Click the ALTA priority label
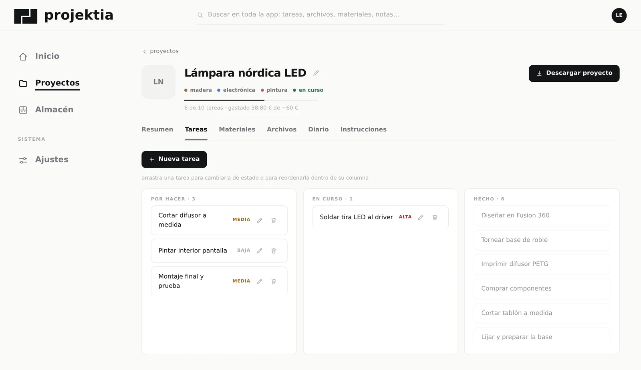The width and height of the screenshot is (641, 370). tap(405, 217)
